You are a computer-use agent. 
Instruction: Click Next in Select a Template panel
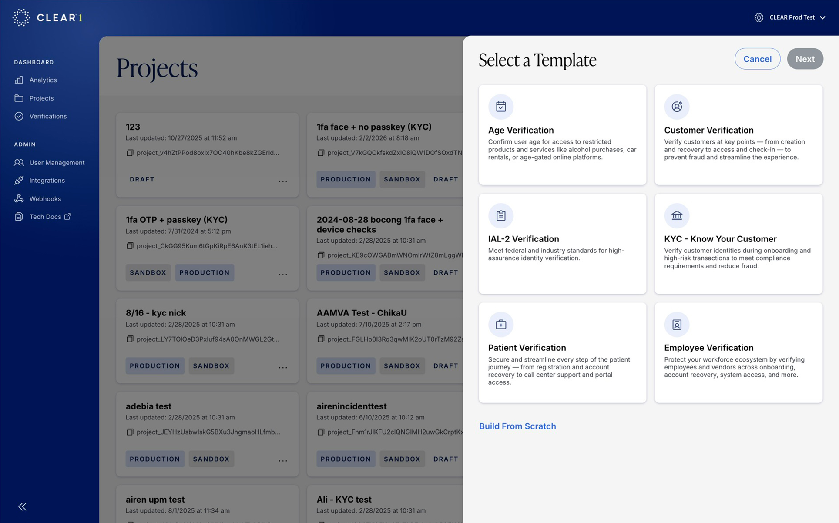coord(805,59)
